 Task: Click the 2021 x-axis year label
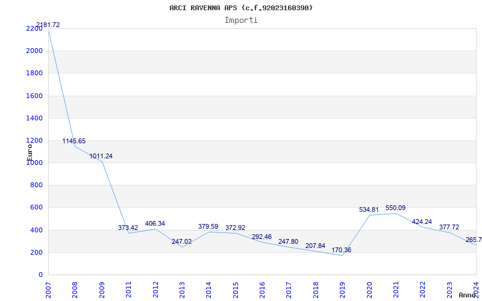(x=396, y=290)
